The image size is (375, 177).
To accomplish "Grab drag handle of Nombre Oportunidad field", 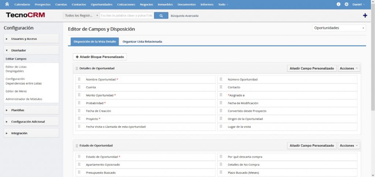I will click(x=79, y=79).
